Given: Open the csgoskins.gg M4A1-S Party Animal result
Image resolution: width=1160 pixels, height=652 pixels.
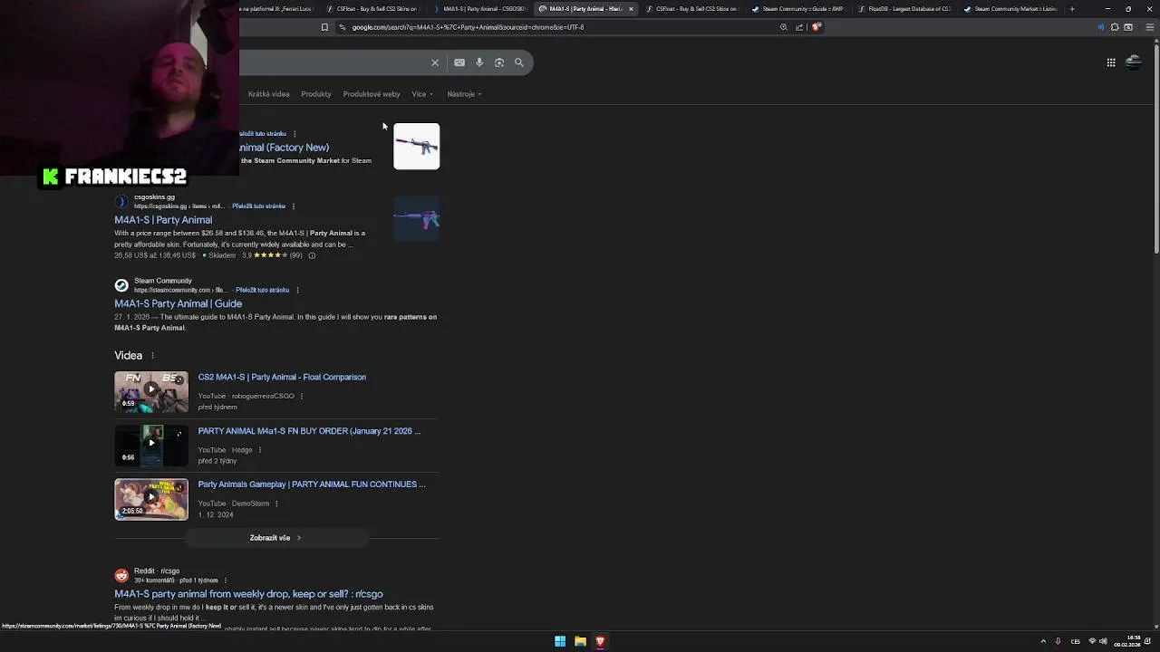Looking at the screenshot, I should click(x=163, y=220).
